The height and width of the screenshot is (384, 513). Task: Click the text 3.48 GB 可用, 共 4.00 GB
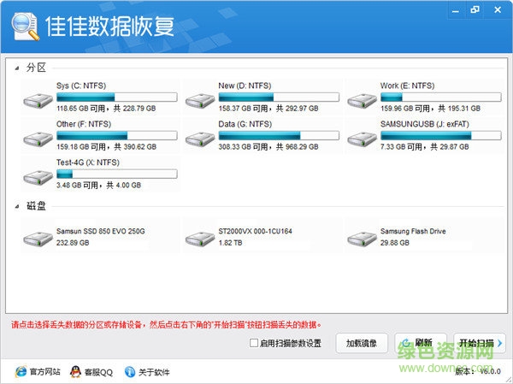pos(98,186)
